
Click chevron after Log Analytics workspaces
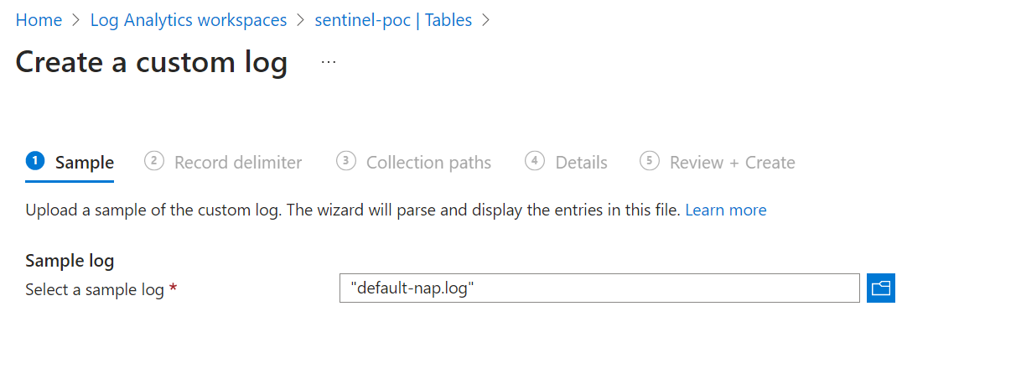301,20
